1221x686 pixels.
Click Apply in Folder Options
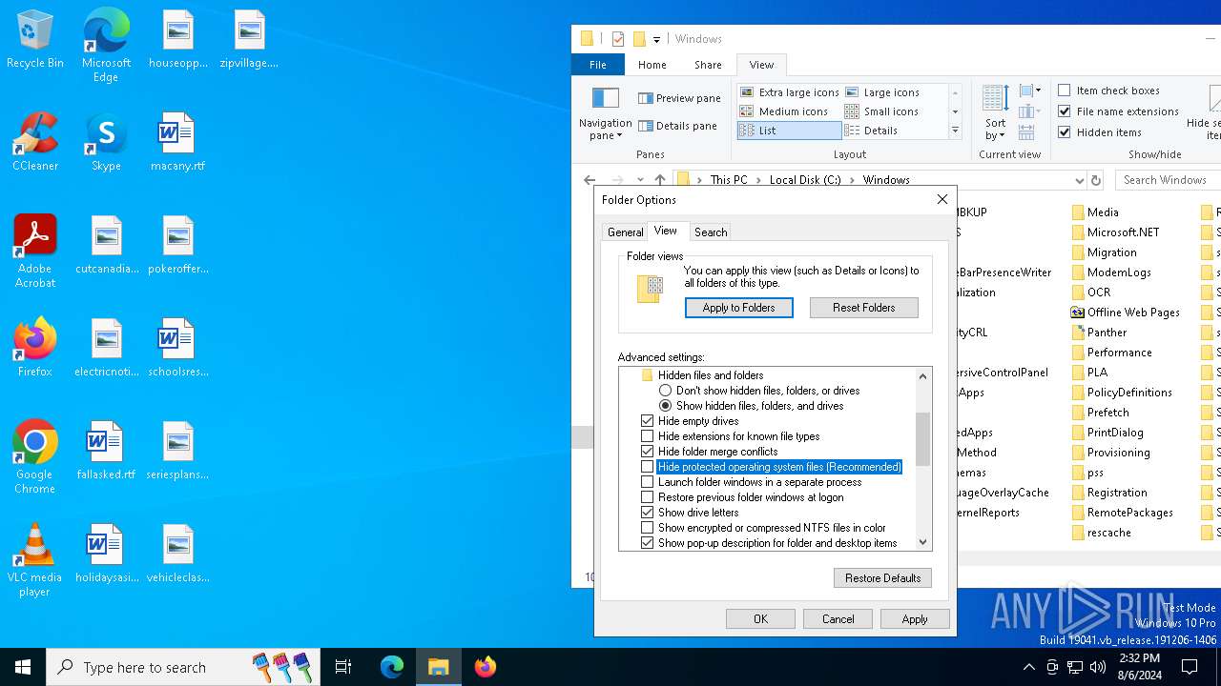[x=915, y=619]
